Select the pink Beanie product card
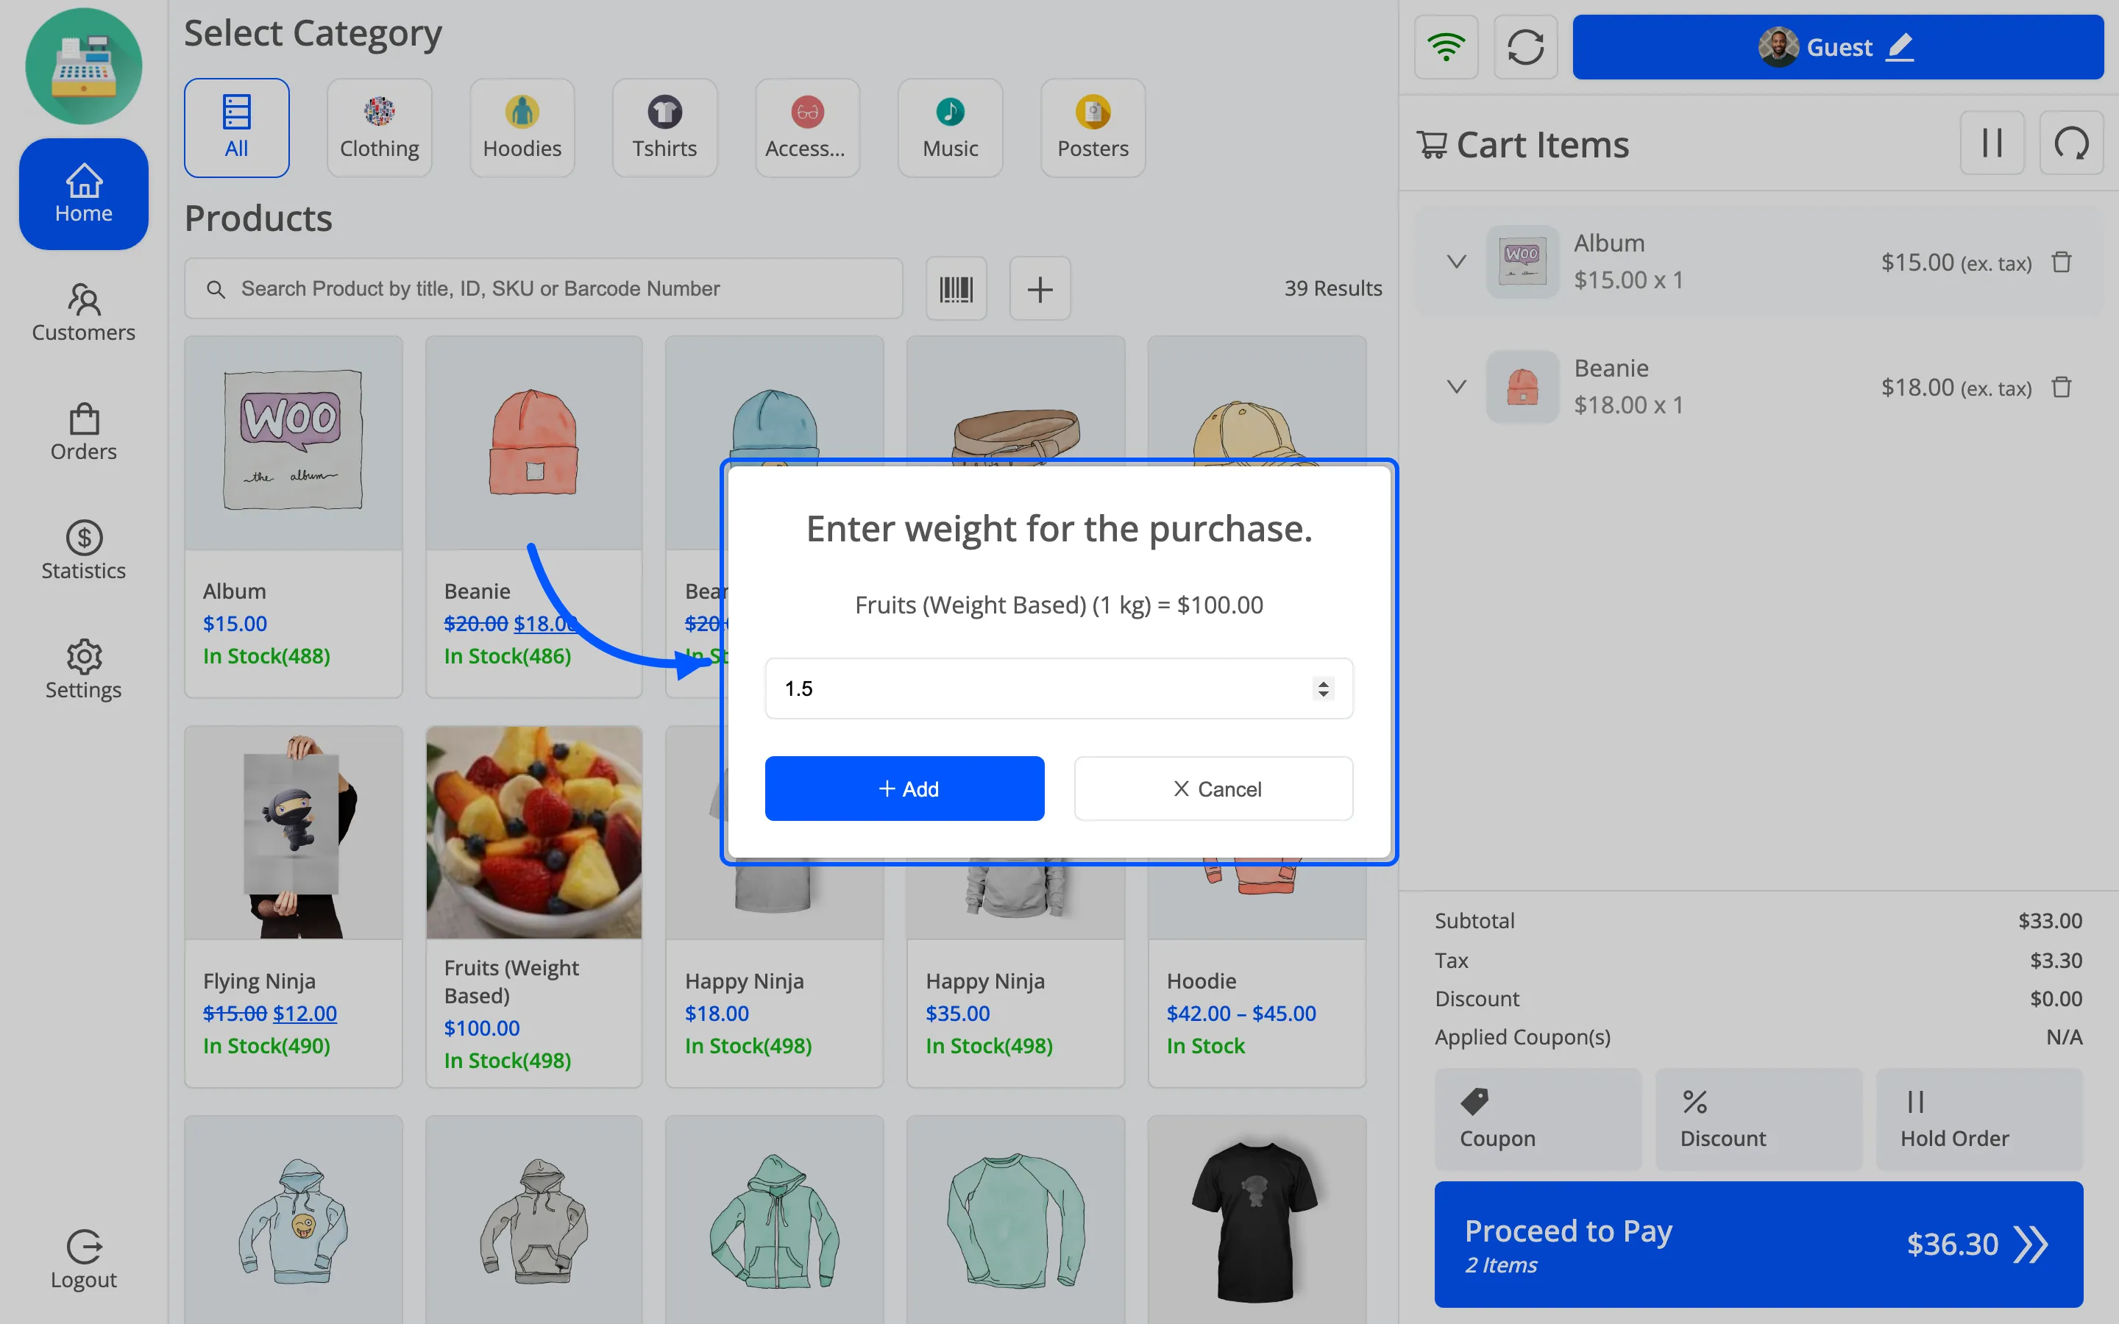Image resolution: width=2119 pixels, height=1324 pixels. pyautogui.click(x=533, y=516)
